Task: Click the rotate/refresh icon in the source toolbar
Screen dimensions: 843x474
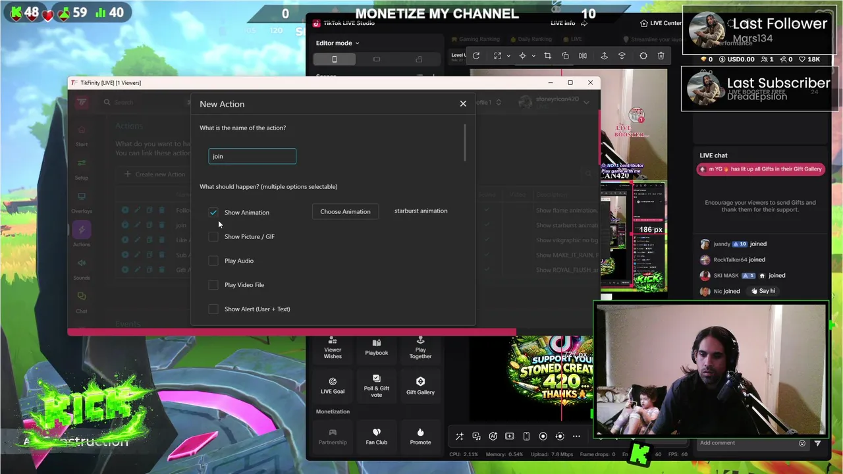Action: point(476,56)
